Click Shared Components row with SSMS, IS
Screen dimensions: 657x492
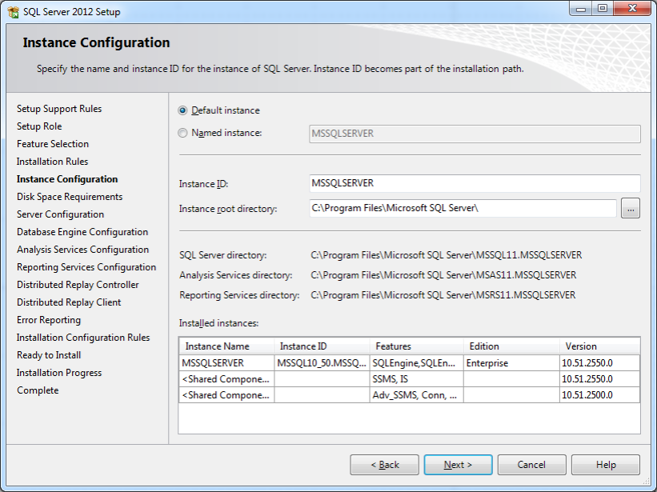click(410, 379)
